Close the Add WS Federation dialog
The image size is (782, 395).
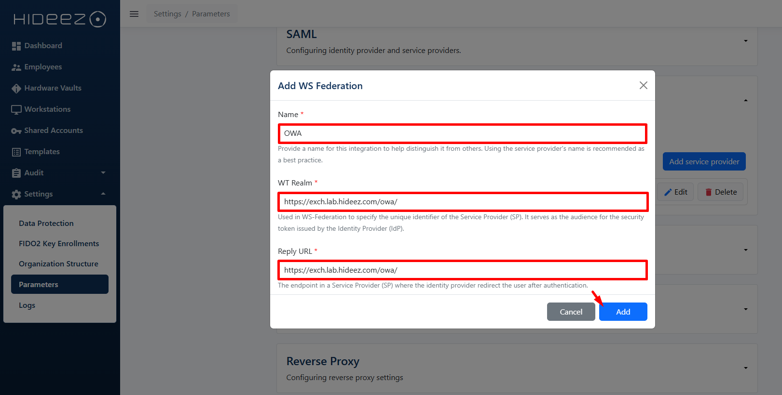point(643,85)
